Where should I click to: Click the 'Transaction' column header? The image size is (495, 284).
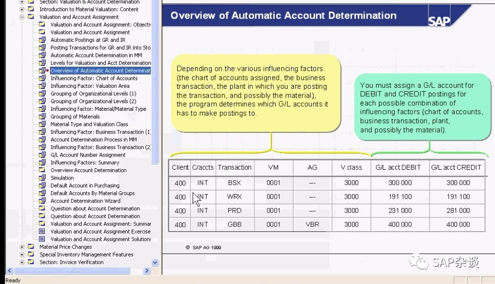pos(234,167)
